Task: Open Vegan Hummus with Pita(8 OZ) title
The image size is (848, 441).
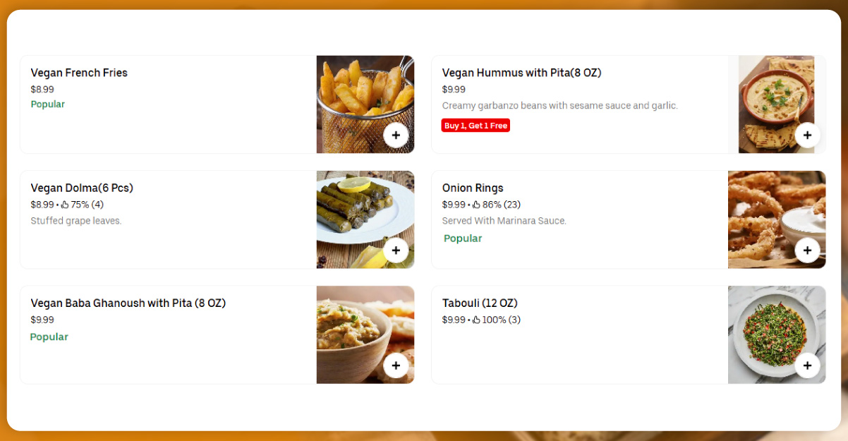Action: [x=521, y=73]
